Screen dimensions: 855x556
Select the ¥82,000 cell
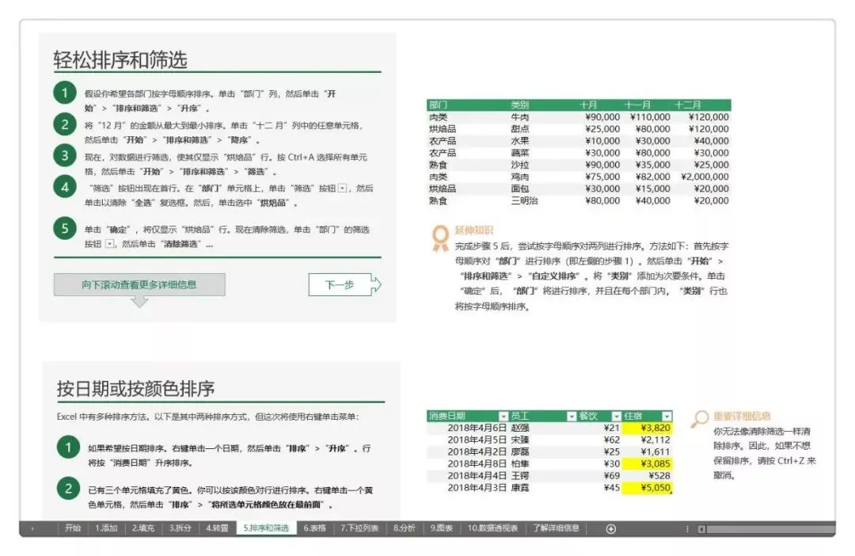pos(648,177)
